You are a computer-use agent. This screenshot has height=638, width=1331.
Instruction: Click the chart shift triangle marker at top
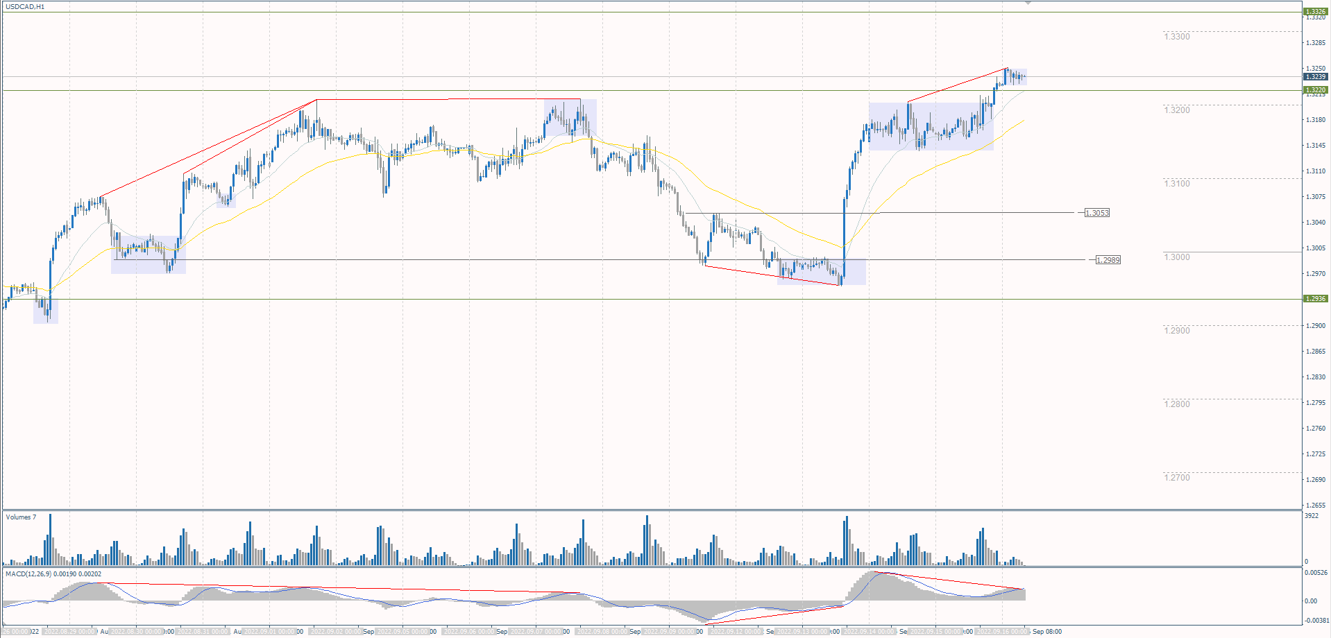click(1028, 3)
